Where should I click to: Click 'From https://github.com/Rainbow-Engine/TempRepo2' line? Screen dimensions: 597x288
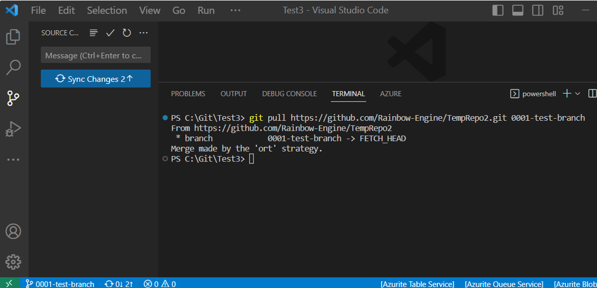pyautogui.click(x=282, y=128)
